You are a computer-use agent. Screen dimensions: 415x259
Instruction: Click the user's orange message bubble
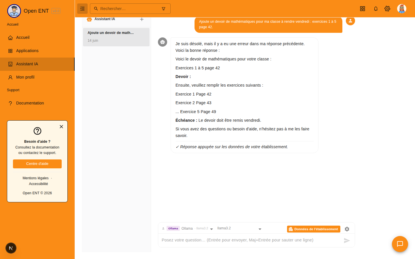click(268, 24)
